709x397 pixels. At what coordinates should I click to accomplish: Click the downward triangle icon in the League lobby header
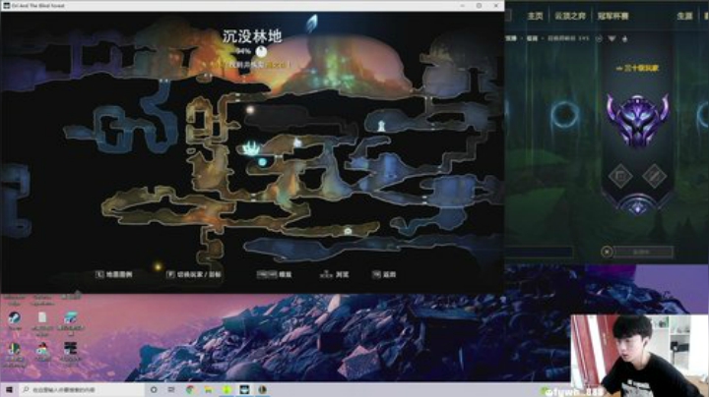click(612, 38)
